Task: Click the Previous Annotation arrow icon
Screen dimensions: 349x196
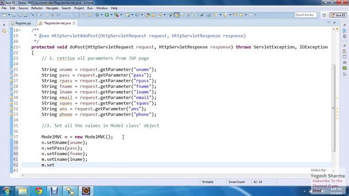Action: pyautogui.click(x=225, y=15)
